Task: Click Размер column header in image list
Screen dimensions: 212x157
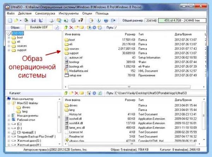Action: (130, 34)
